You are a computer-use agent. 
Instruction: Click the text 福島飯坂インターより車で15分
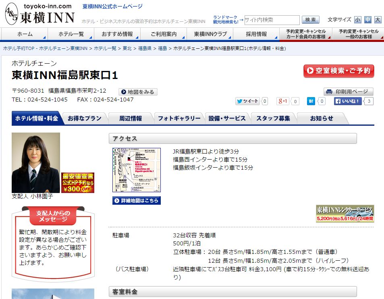pyautogui.click(x=213, y=168)
